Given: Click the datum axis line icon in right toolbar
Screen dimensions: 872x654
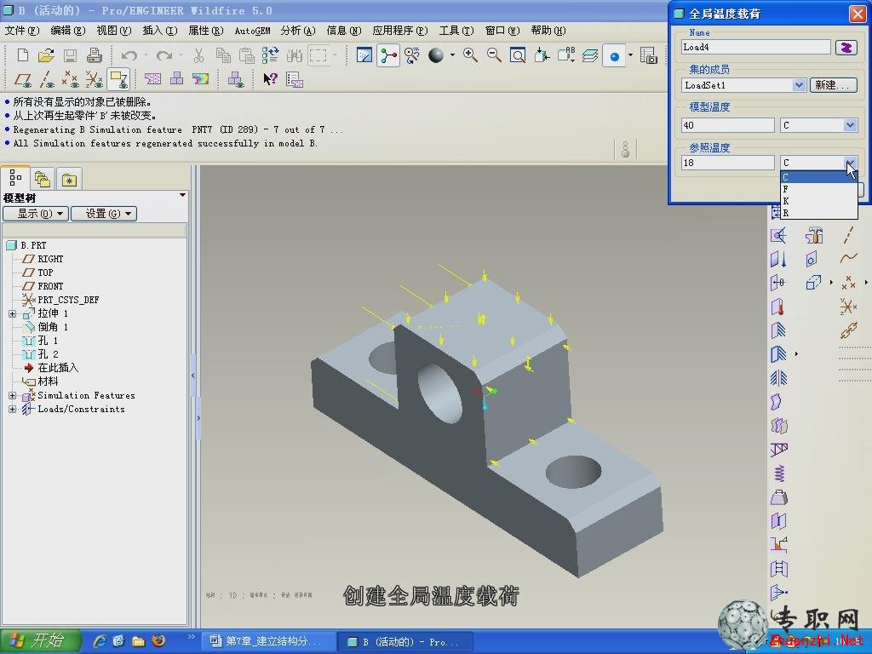Looking at the screenshot, I should [x=849, y=235].
